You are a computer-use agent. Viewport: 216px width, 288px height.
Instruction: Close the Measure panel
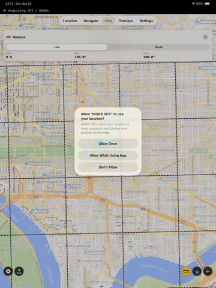pos(205,37)
